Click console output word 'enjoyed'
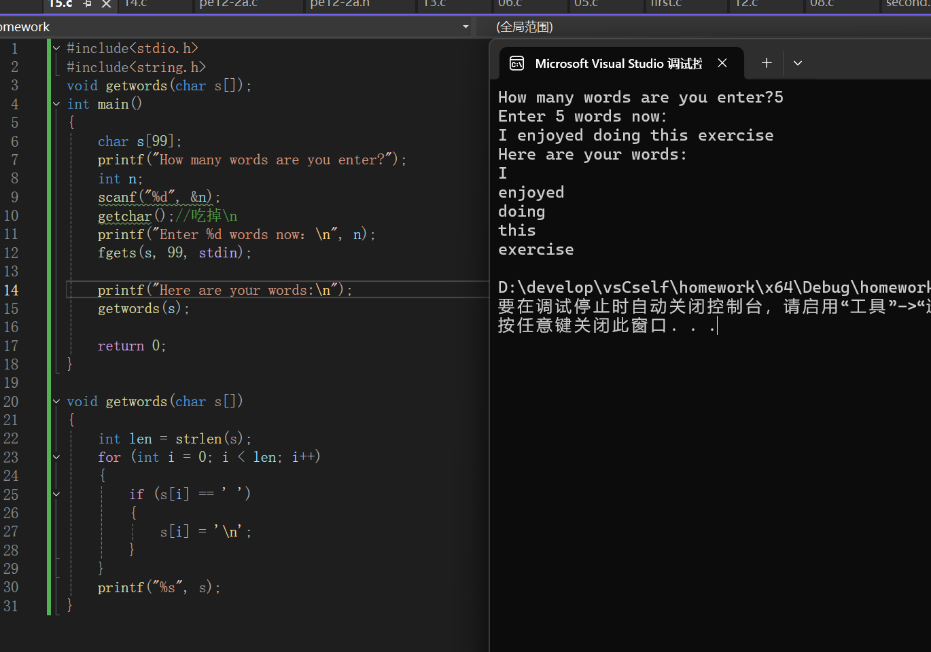Viewport: 931px width, 652px height. click(x=531, y=193)
